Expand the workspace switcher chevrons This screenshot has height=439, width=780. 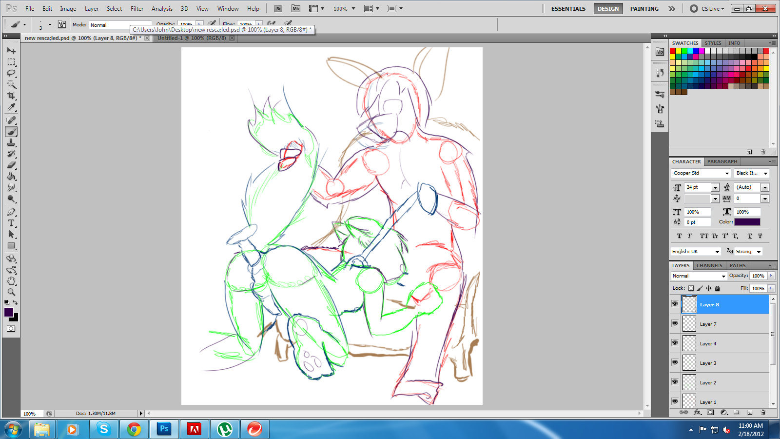click(672, 9)
